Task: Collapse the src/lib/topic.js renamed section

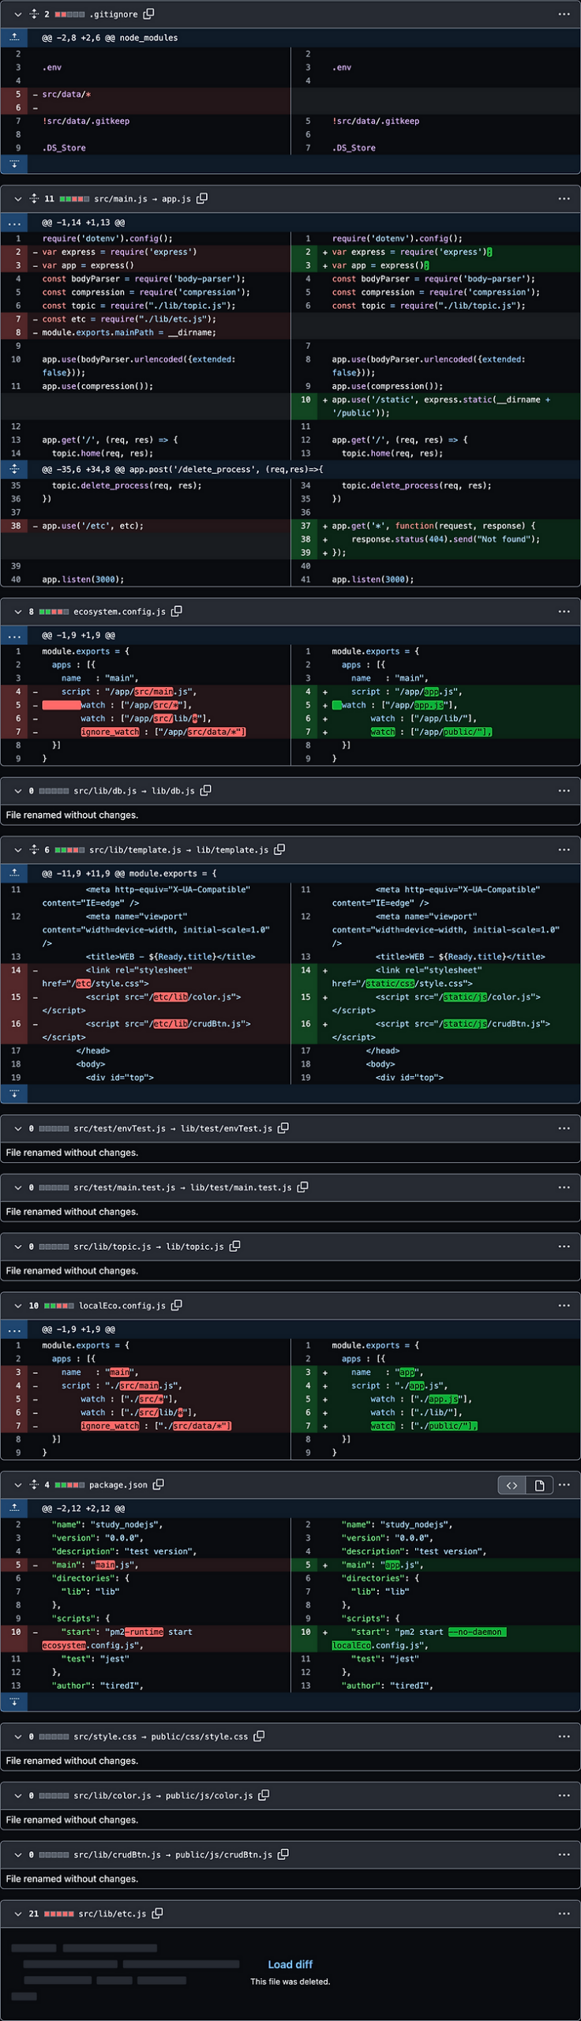Action: [17, 1246]
